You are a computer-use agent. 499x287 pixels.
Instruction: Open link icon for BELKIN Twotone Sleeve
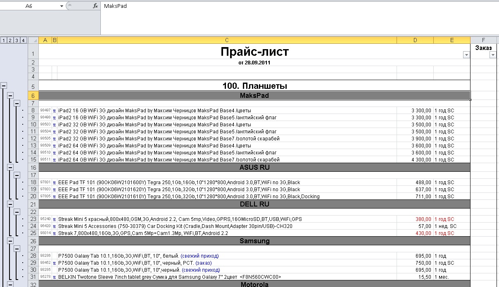(55, 277)
